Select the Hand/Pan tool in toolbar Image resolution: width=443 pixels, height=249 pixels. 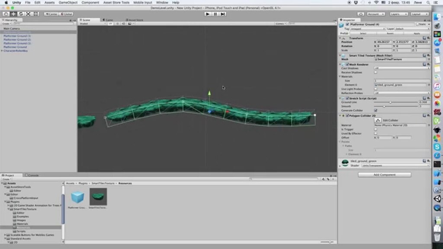click(x=5, y=13)
